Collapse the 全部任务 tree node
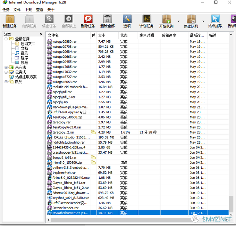The height and width of the screenshot is (226, 236). [6, 39]
